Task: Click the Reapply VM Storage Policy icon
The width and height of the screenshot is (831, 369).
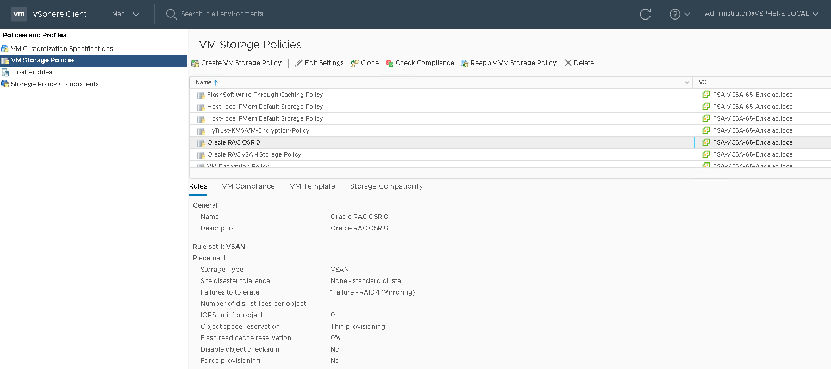Action: click(465, 63)
